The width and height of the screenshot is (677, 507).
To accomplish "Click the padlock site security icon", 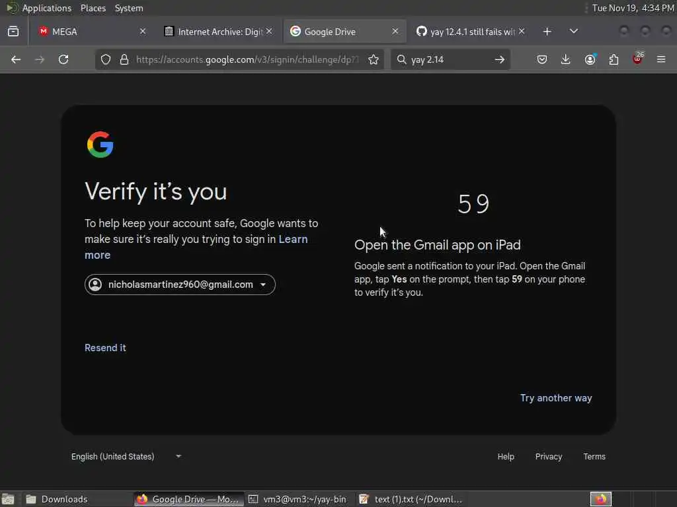I will point(124,59).
